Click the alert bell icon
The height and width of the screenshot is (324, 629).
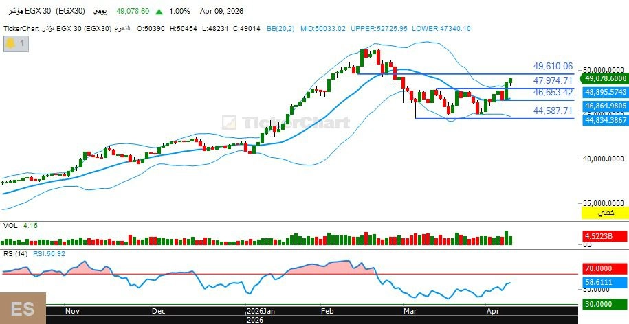(11, 43)
